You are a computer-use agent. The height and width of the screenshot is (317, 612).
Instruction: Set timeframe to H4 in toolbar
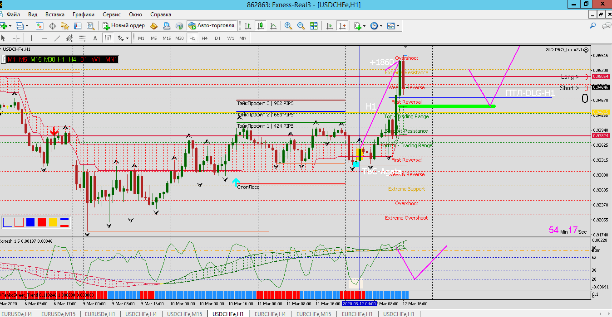point(205,38)
